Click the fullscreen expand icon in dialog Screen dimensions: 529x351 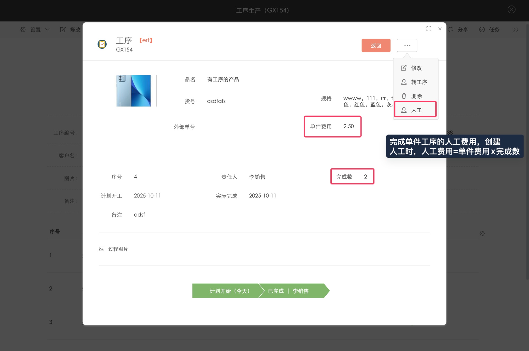[429, 29]
